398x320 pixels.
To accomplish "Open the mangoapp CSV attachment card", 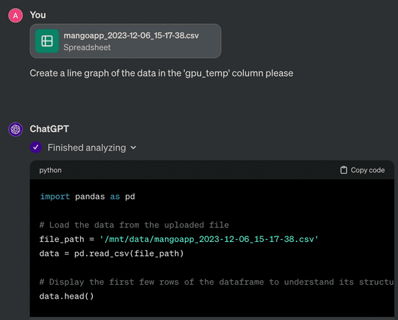I will point(126,41).
